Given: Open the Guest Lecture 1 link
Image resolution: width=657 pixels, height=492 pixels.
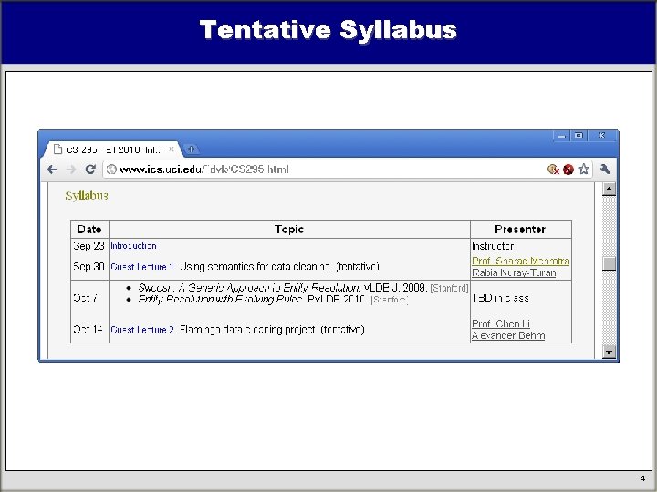Looking at the screenshot, I should 142,266.
